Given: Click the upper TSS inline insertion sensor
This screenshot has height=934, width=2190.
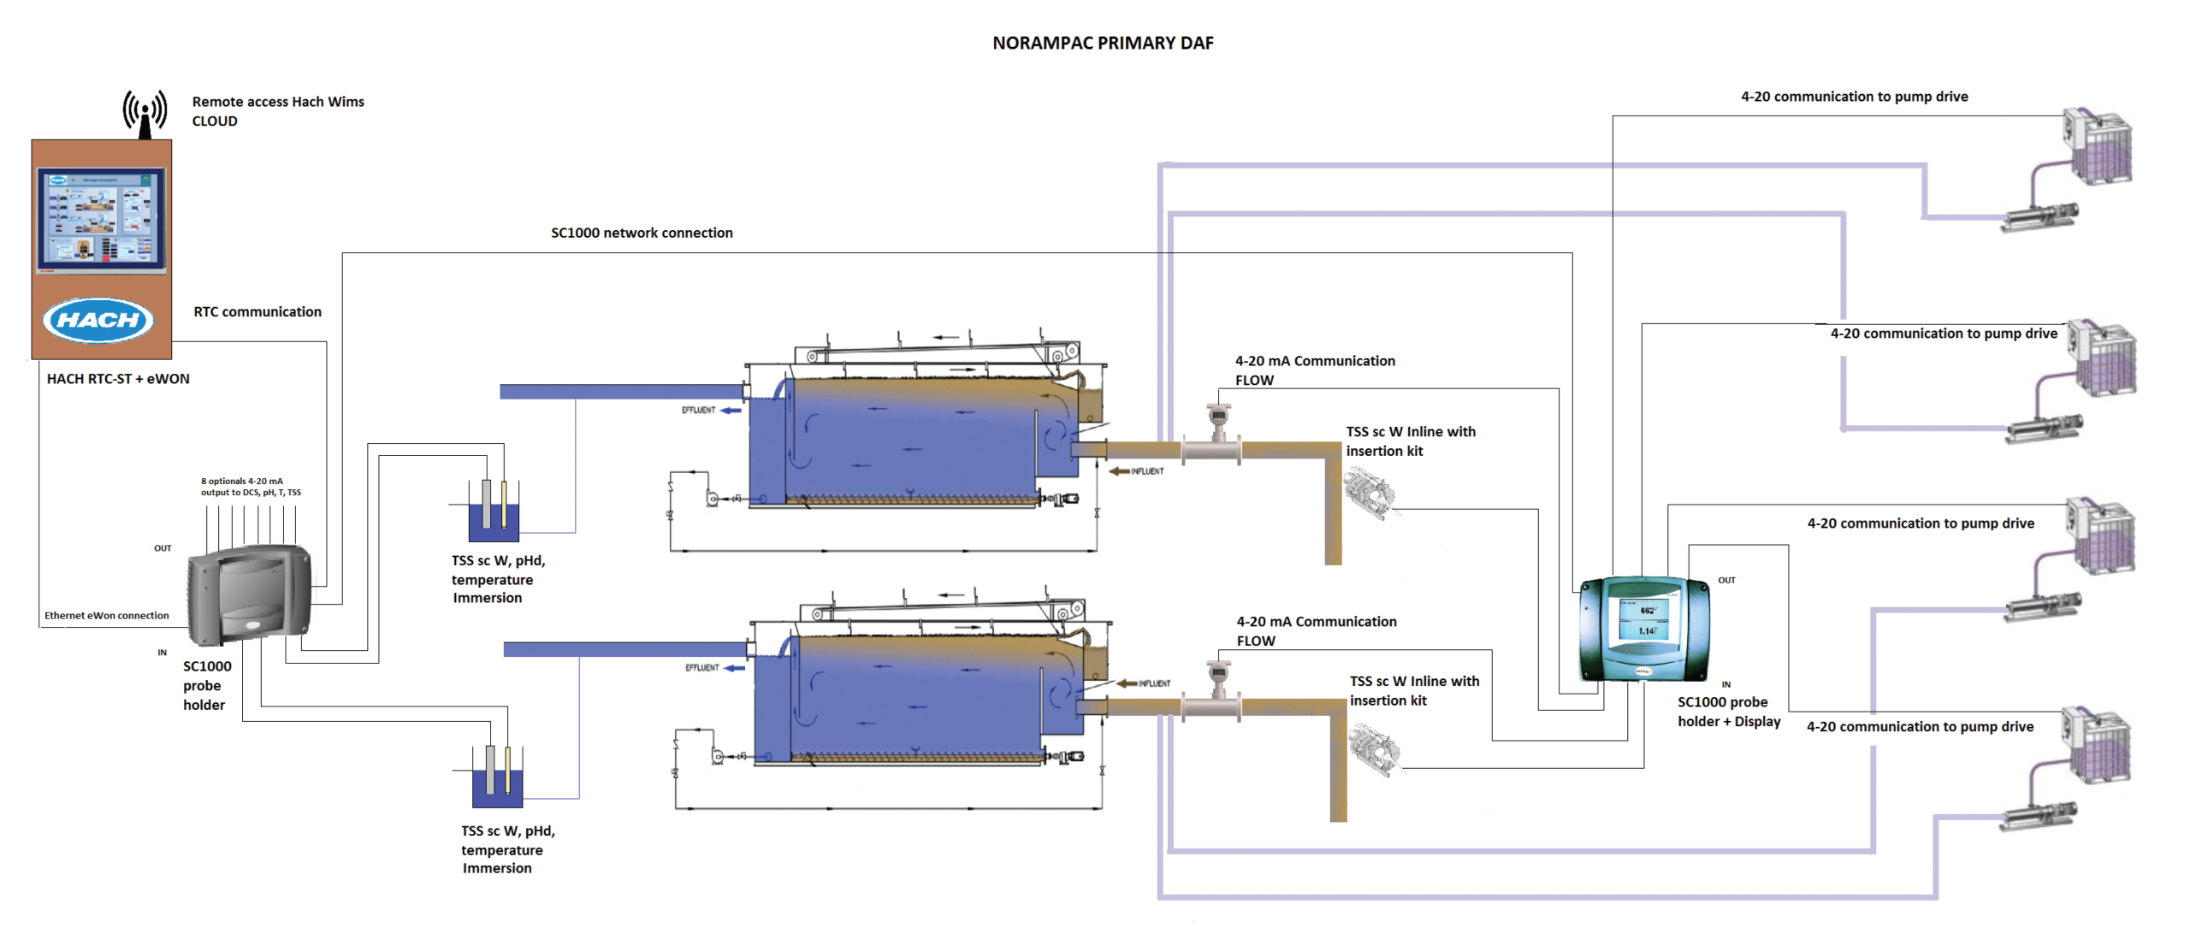Looking at the screenshot, I should pyautogui.click(x=1370, y=494).
